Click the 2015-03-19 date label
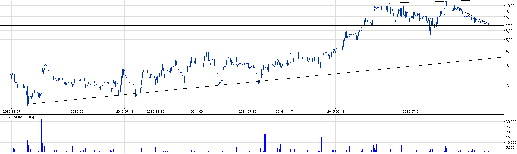Image resolution: width=517 pixels, height=154 pixels. click(336, 111)
